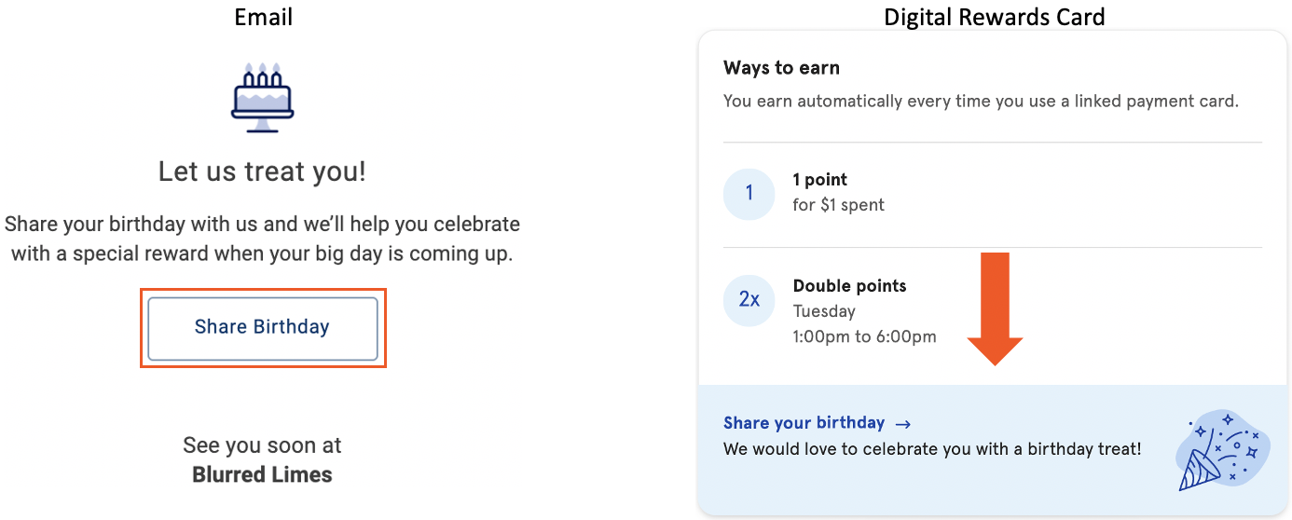
Task: Click the "1 point" label
Action: pos(820,180)
